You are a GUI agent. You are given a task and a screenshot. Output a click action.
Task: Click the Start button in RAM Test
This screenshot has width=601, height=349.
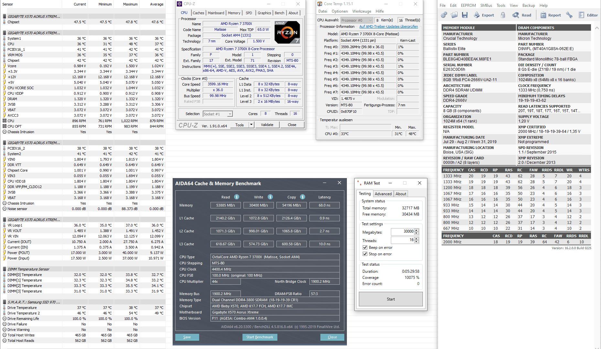click(391, 299)
